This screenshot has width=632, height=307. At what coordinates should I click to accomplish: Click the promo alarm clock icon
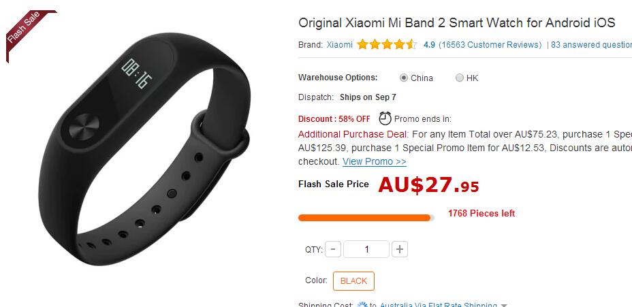pos(385,118)
